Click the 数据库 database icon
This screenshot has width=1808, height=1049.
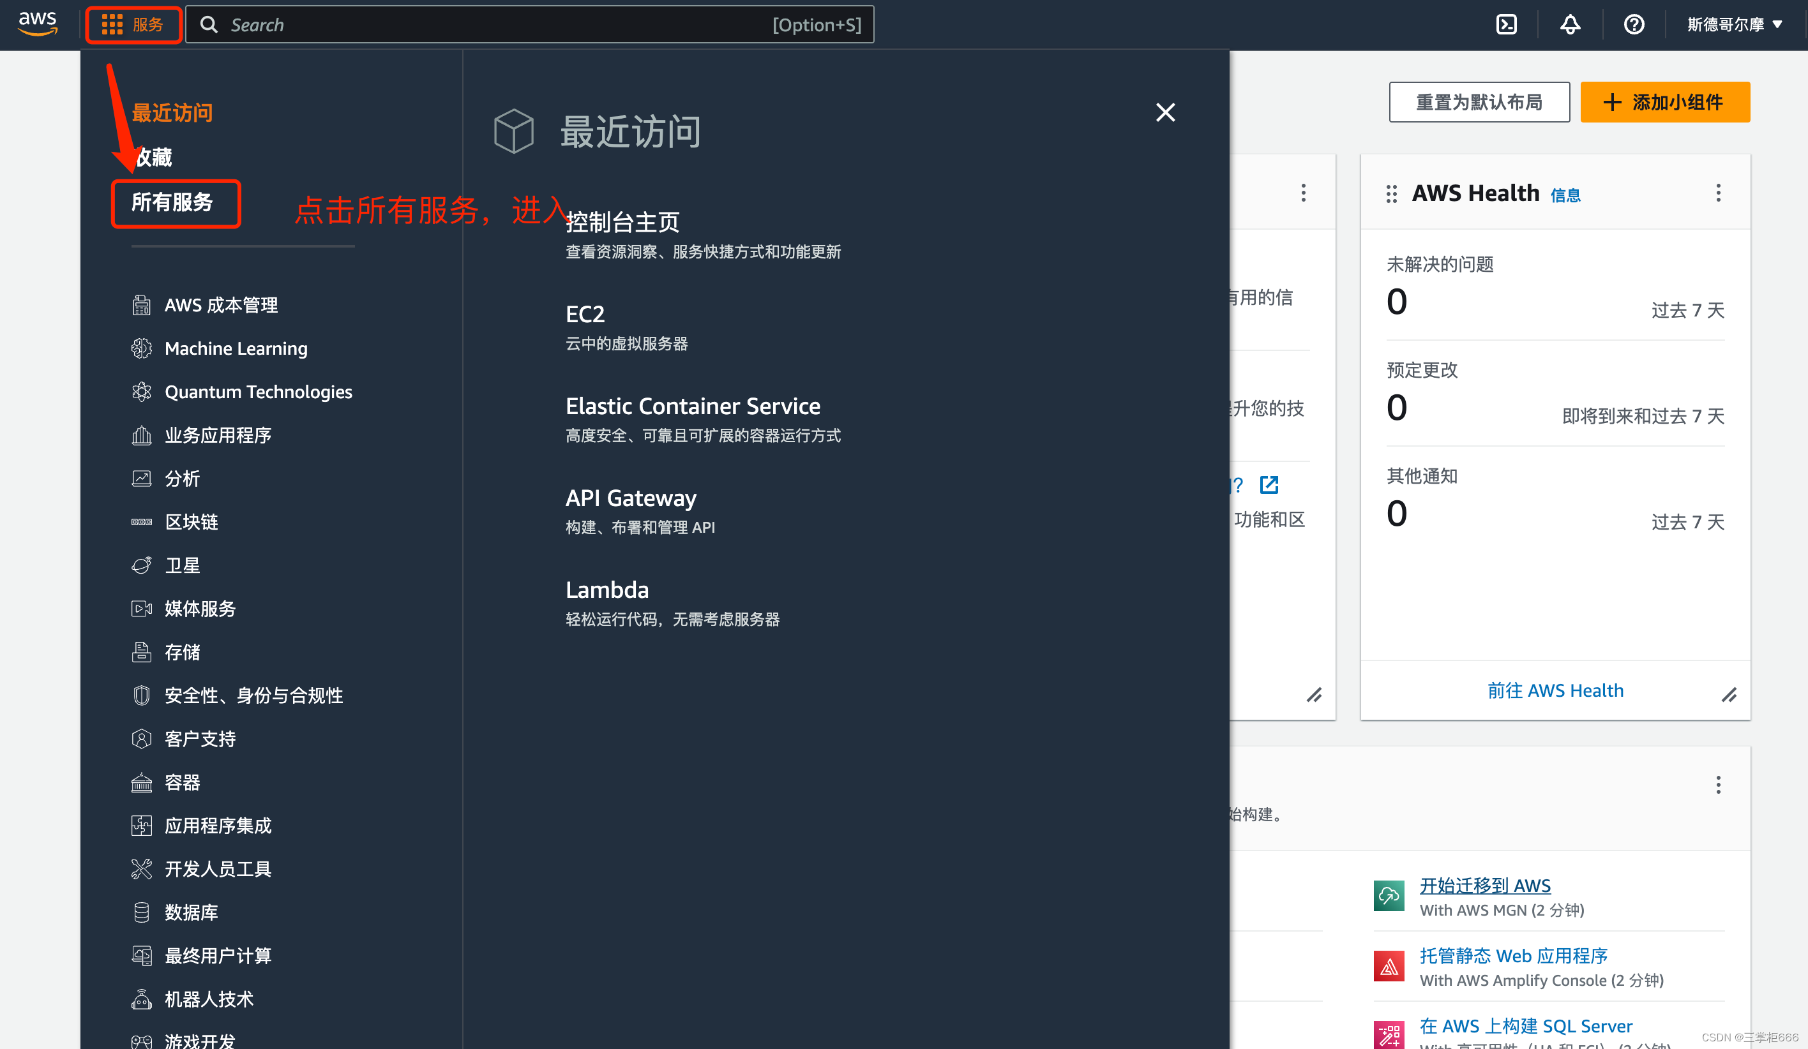(141, 912)
